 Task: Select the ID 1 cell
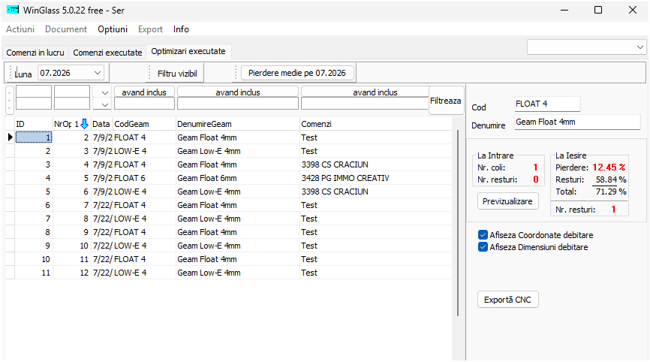tap(34, 137)
